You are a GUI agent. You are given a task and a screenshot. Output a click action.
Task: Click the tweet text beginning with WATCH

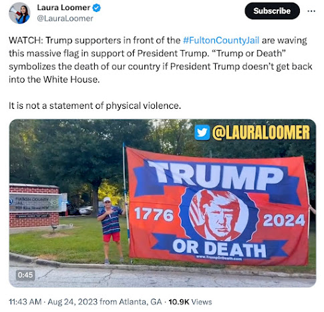click(x=160, y=60)
